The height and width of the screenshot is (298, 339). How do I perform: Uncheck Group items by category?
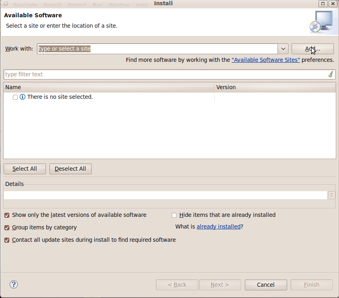[x=6, y=228]
